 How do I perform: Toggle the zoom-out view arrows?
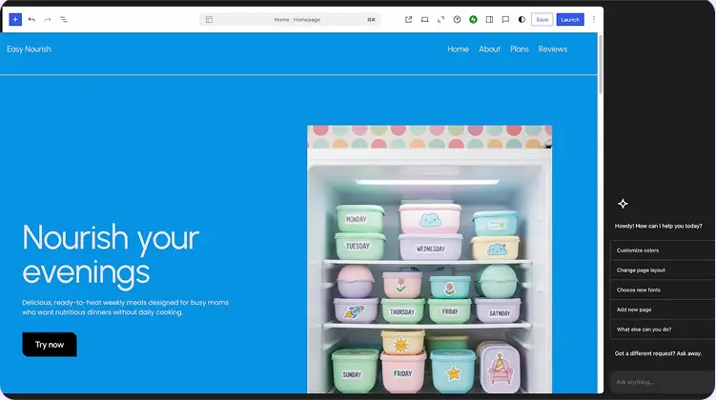[x=440, y=19]
